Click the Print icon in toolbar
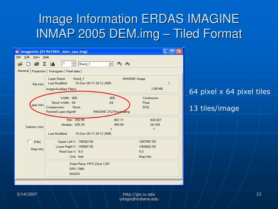The image size is (278, 209). [x=37, y=64]
